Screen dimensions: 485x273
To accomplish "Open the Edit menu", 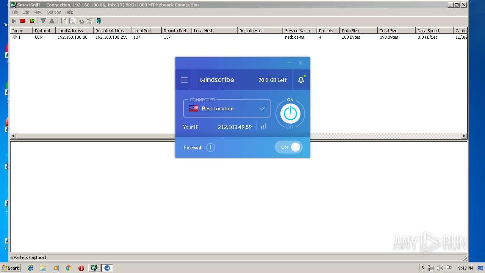I will coord(26,12).
